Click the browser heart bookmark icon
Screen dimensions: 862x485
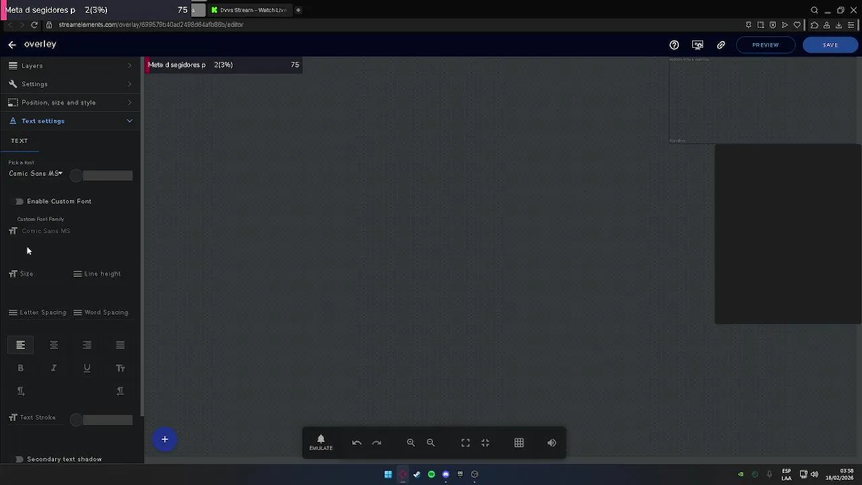pos(797,25)
